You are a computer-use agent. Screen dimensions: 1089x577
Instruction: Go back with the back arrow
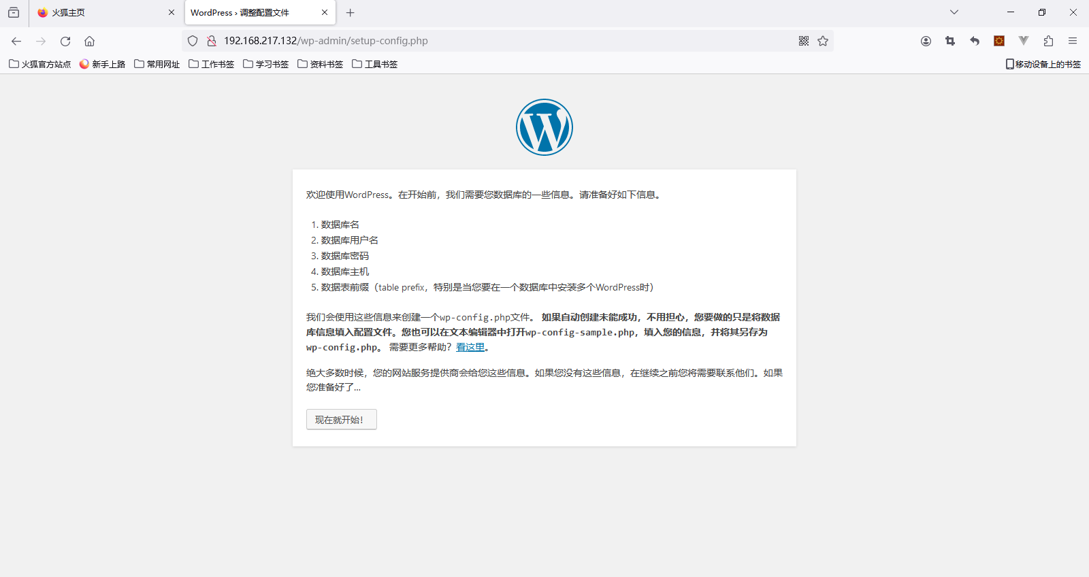pyautogui.click(x=16, y=41)
